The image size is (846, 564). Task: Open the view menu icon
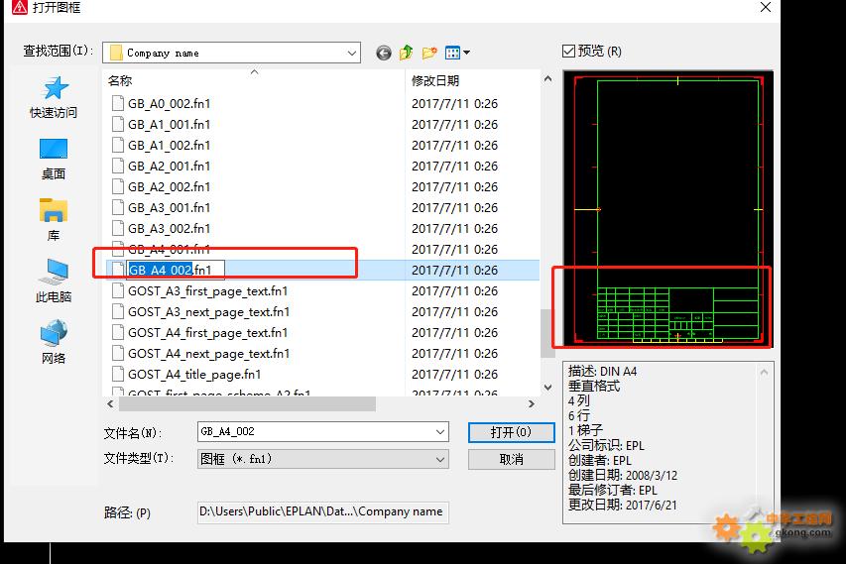[x=457, y=53]
